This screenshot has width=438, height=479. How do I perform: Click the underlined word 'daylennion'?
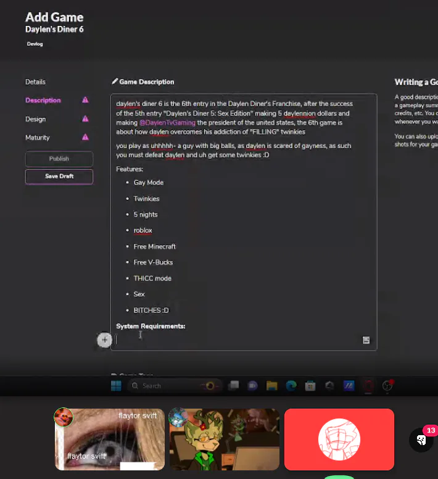(x=299, y=114)
